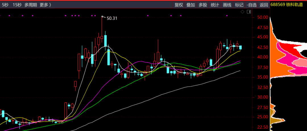Screen dimensions: 307x131
Task: Toggle the side panel layout icon
Action: click(249, 12)
